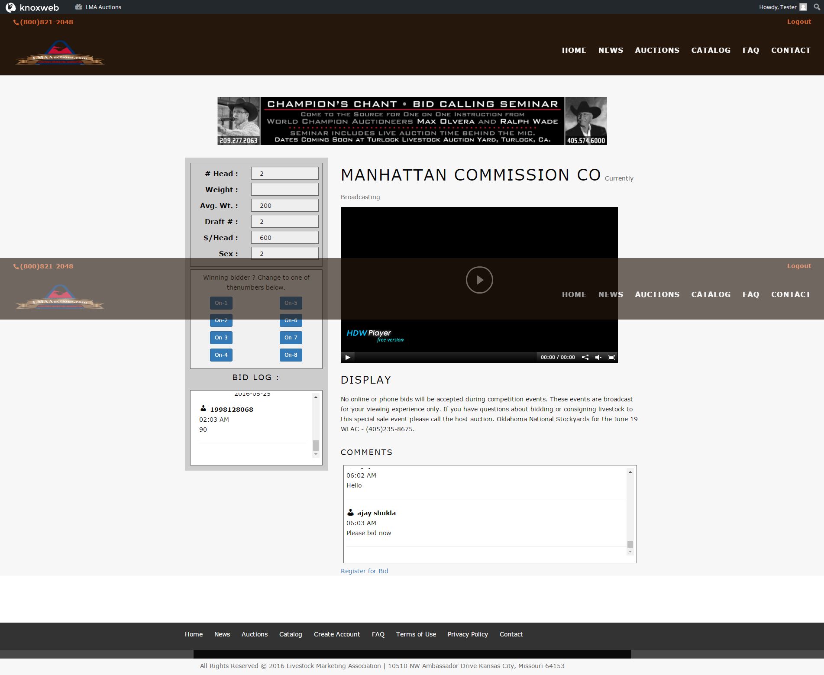This screenshot has width=824, height=675.
Task: Open the LMA Auctions dashboard icon
Action: (78, 7)
